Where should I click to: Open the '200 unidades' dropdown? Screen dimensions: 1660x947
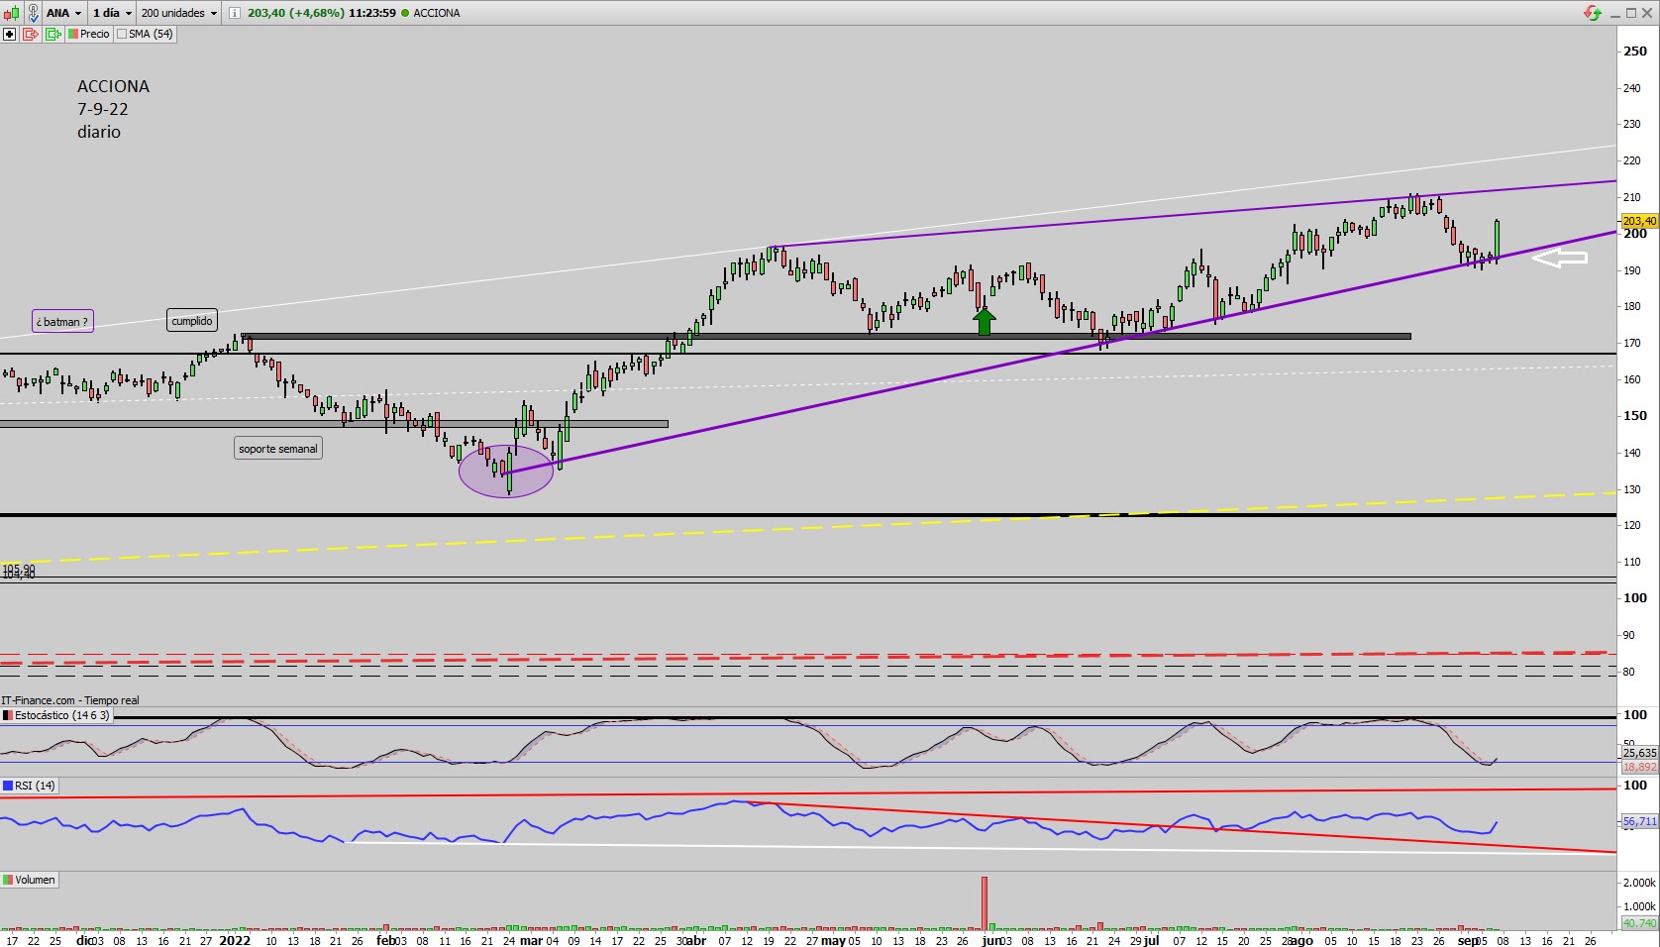(x=179, y=13)
